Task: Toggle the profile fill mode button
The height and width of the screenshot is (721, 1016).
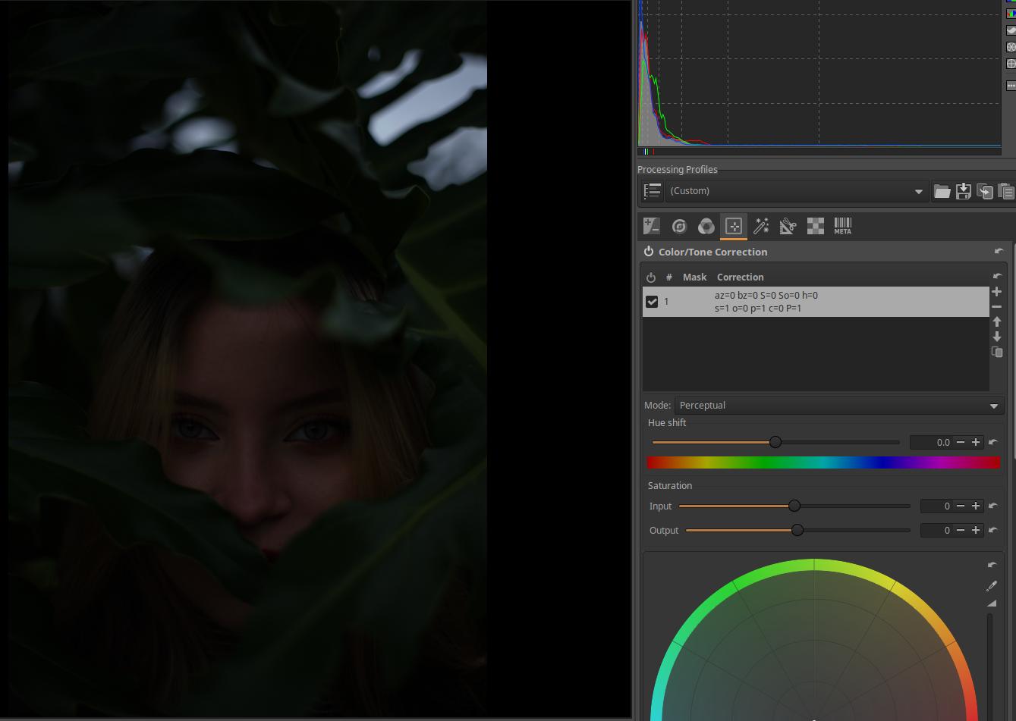Action: point(653,191)
